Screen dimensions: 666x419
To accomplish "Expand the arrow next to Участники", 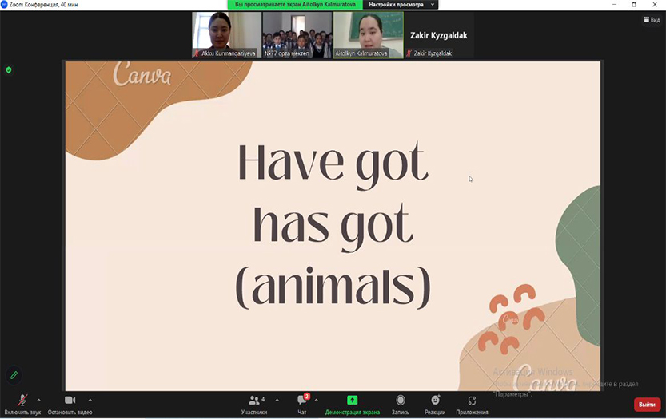I will pyautogui.click(x=277, y=400).
